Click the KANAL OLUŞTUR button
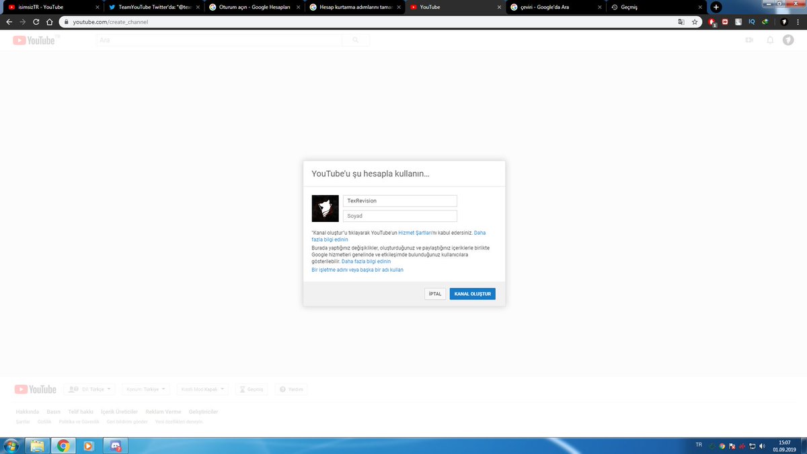 472,294
